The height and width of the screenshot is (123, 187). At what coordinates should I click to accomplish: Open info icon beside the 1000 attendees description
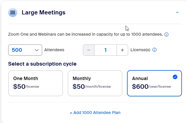[x=166, y=34]
